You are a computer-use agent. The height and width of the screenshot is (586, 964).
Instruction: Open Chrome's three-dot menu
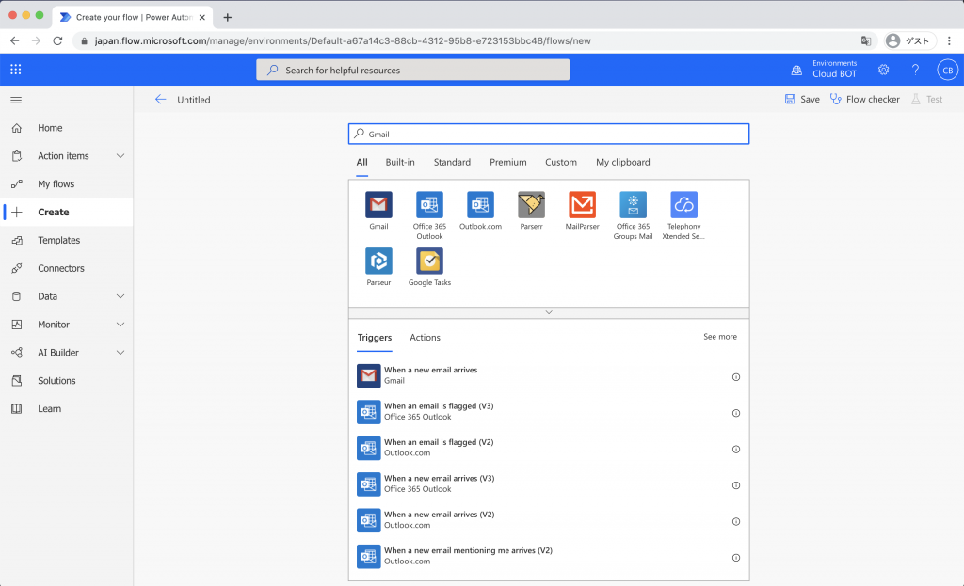pos(949,41)
